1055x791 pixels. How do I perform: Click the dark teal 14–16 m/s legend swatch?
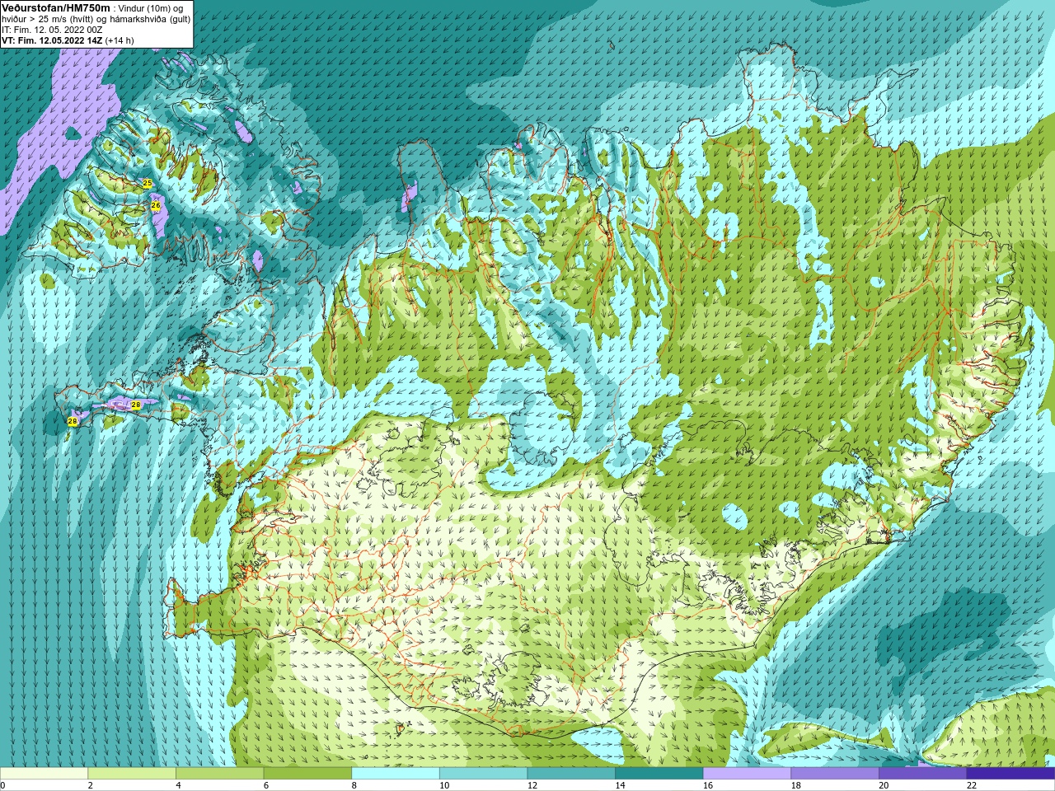tap(659, 774)
